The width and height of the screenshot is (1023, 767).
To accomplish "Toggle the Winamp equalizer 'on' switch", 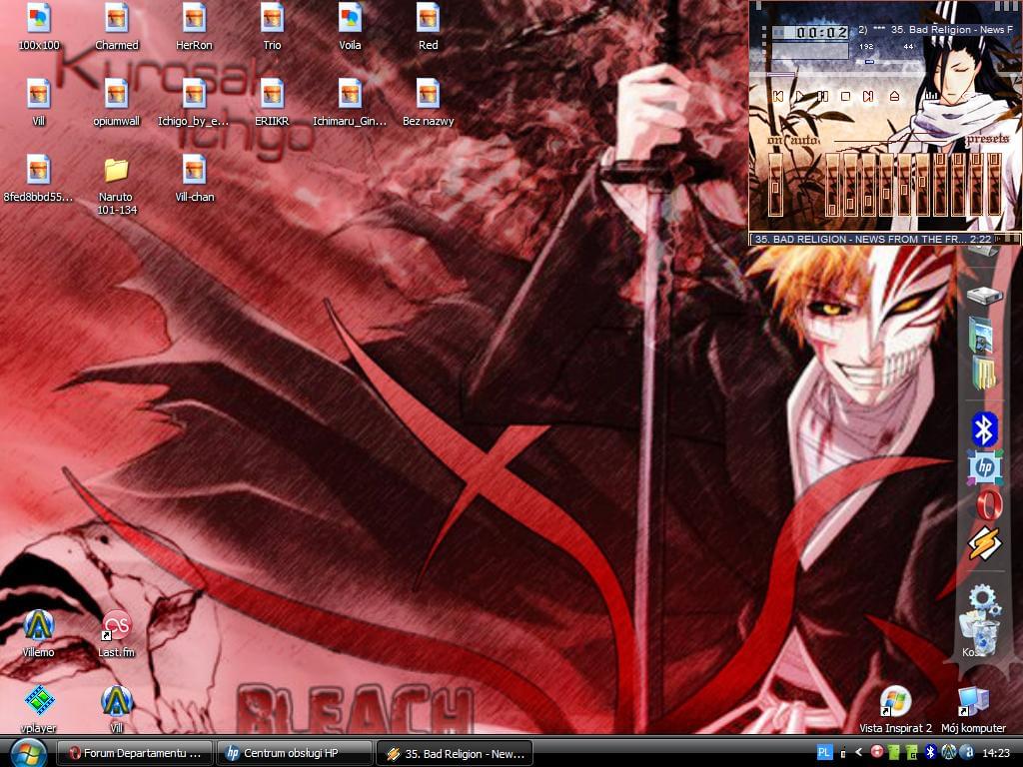I will tap(775, 140).
